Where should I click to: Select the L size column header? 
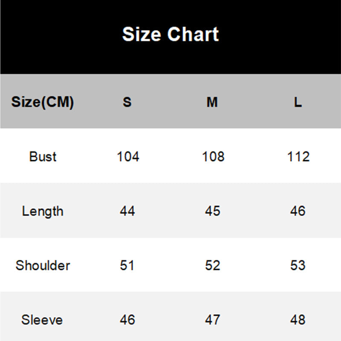coord(298,102)
